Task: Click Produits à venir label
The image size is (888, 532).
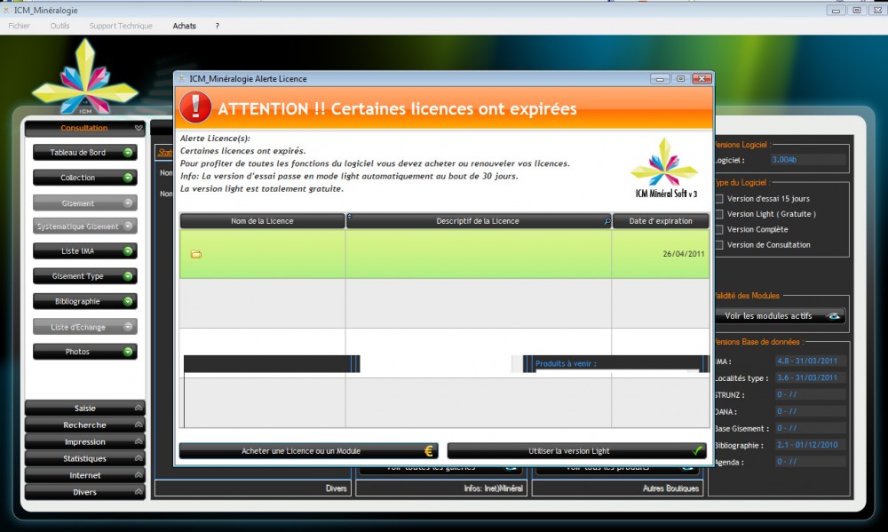Action: coord(566,364)
